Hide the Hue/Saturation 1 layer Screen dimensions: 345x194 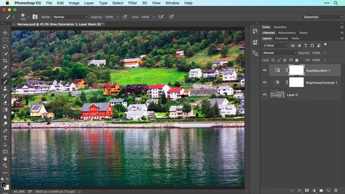[x=265, y=71]
